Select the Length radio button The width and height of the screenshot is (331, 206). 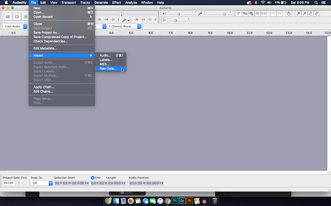pos(104,178)
